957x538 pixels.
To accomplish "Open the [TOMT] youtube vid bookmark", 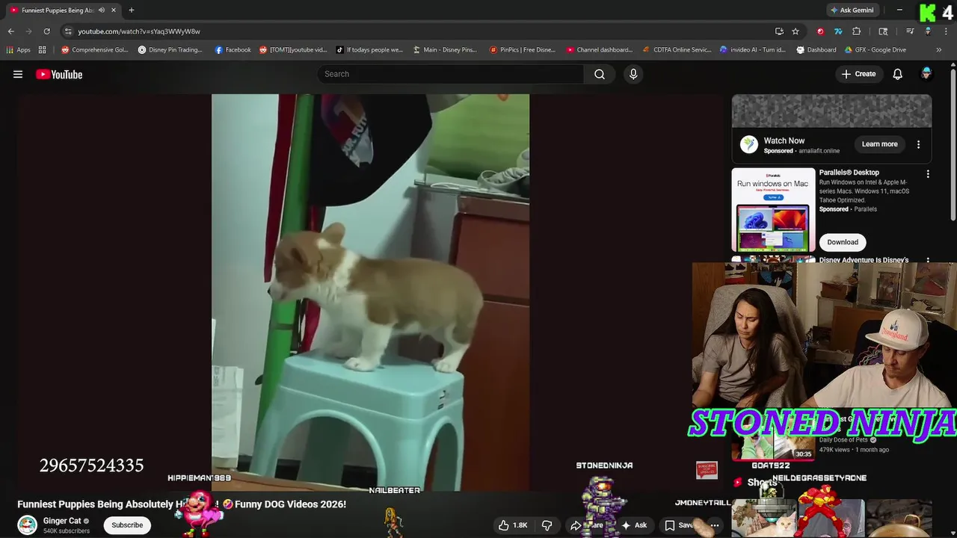I will tap(293, 50).
